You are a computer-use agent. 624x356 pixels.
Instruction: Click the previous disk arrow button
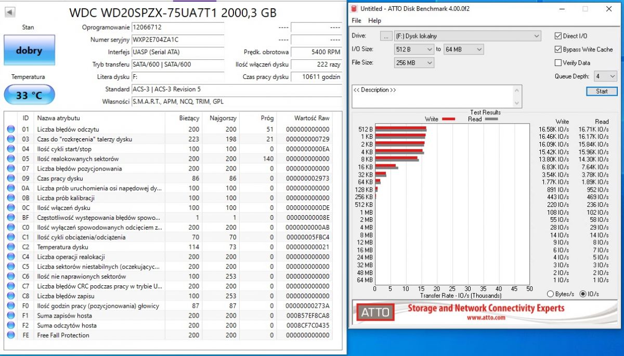10,11
